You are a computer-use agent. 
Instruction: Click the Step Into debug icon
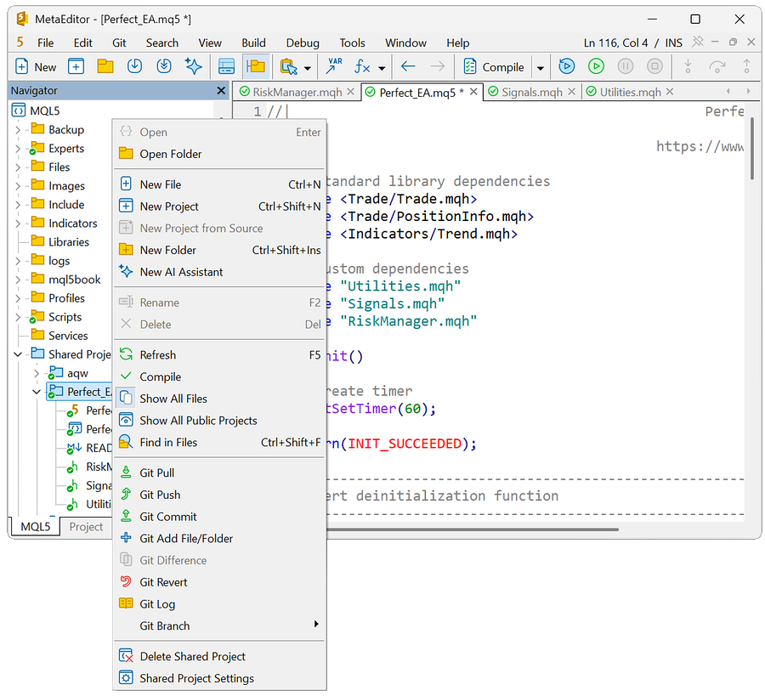click(688, 66)
